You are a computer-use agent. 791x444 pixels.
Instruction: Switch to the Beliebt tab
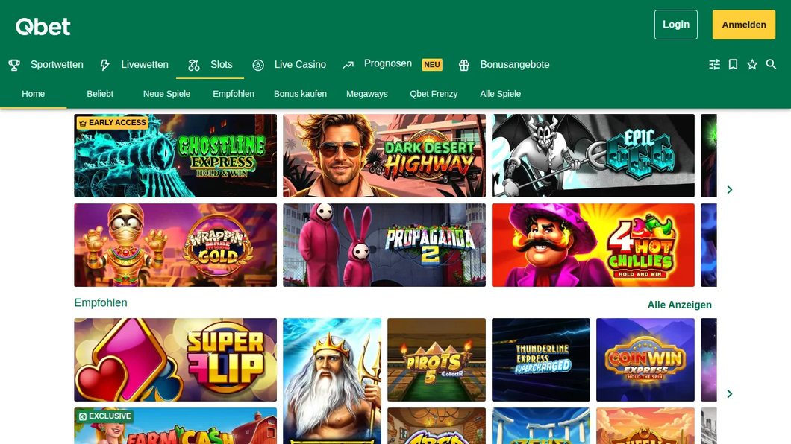(100, 94)
